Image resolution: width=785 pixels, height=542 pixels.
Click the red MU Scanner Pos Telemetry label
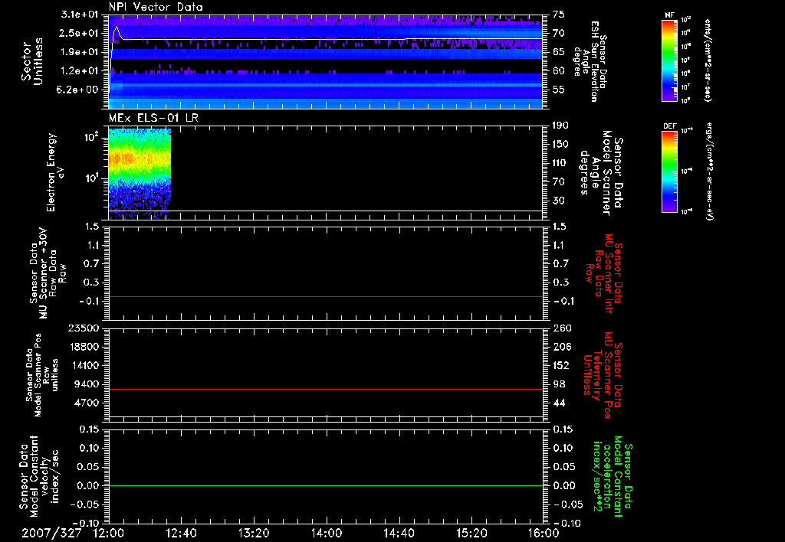pyautogui.click(x=603, y=375)
